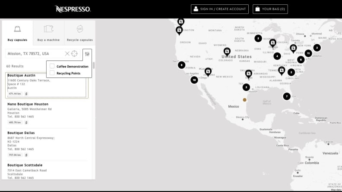The width and height of the screenshot is (342, 192).
Task: Click recycling icon in Boutique Austin row
Action: pyautogui.click(x=26, y=94)
